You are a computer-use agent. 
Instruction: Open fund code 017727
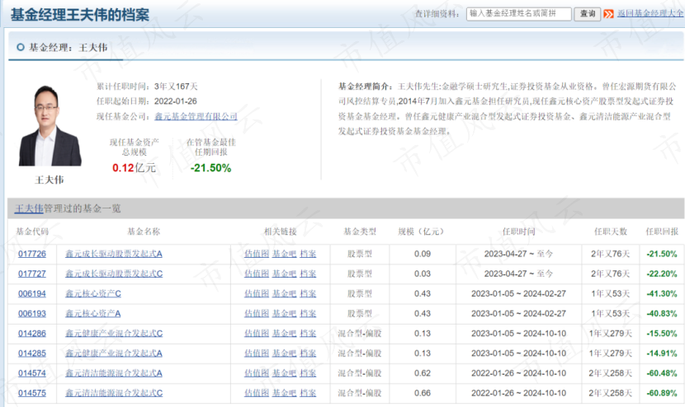tap(32, 274)
